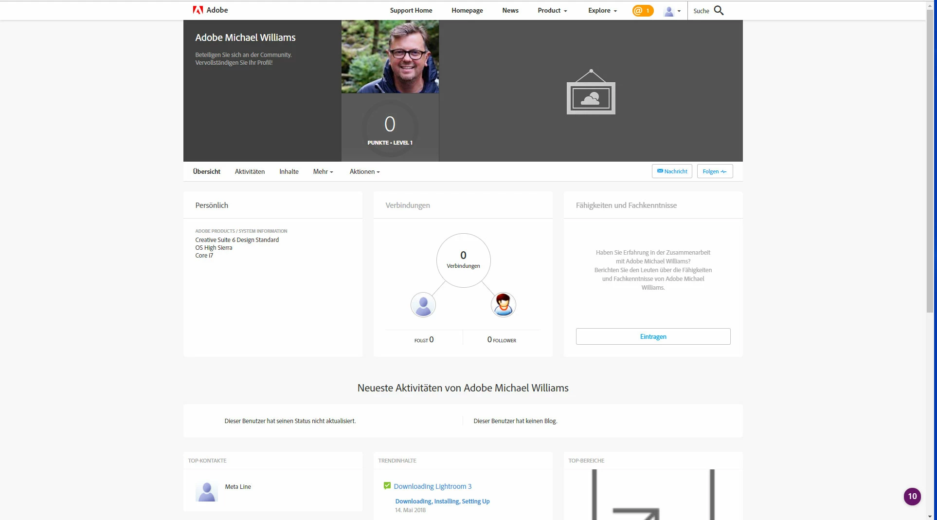Click the purple 10 notification bubble
Screen dimensions: 937x520
(x=912, y=496)
